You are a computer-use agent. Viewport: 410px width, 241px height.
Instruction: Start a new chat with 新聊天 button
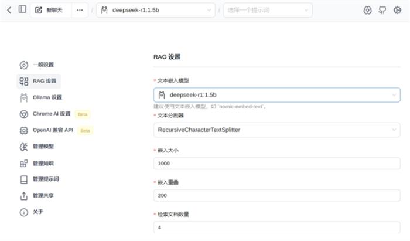click(x=51, y=10)
